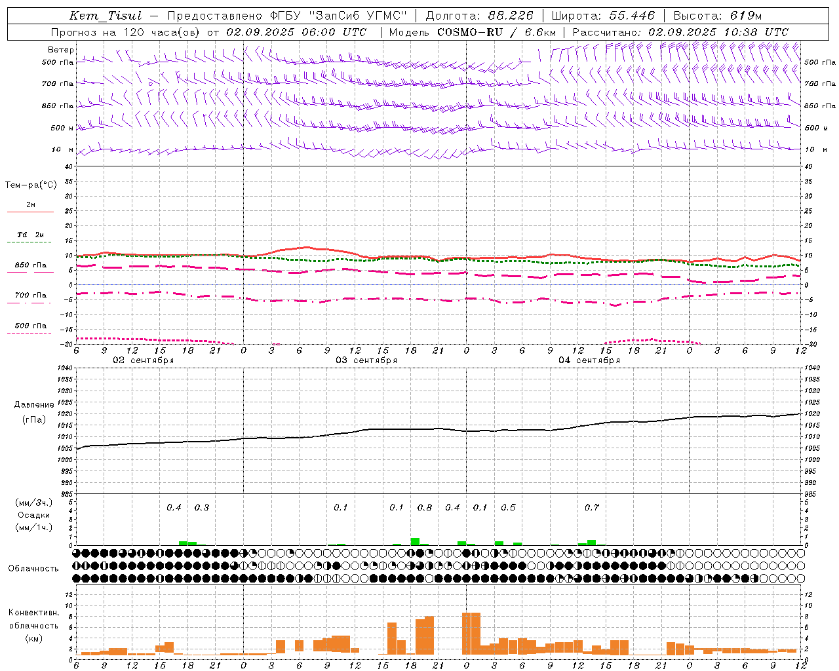Screen dimensions: 839x671
Task: Click the tallest green precipitation bar under 0.8
Action: click(415, 542)
